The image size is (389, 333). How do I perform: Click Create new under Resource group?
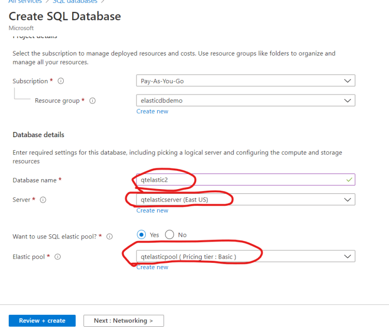[x=152, y=111]
